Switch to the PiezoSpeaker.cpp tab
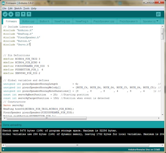The height and width of the screenshot is (153, 166). point(104,22)
